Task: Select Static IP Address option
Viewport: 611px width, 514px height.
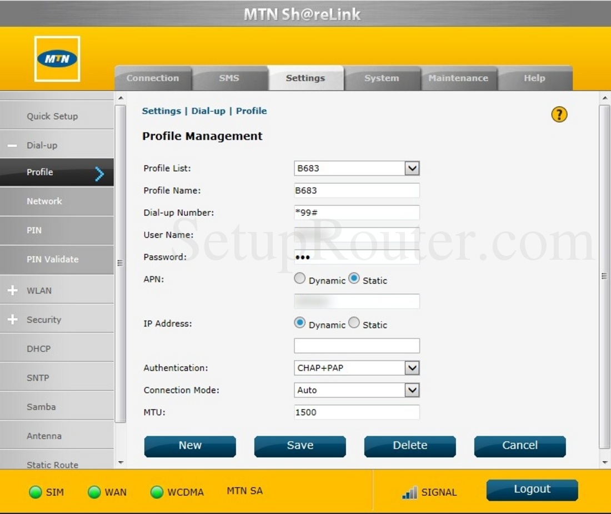Action: coord(353,323)
